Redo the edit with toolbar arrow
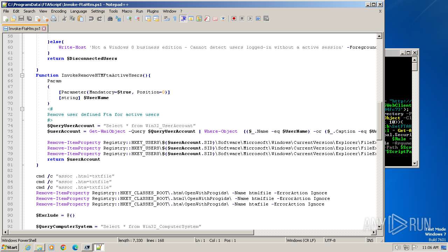 pyautogui.click(x=99, y=19)
